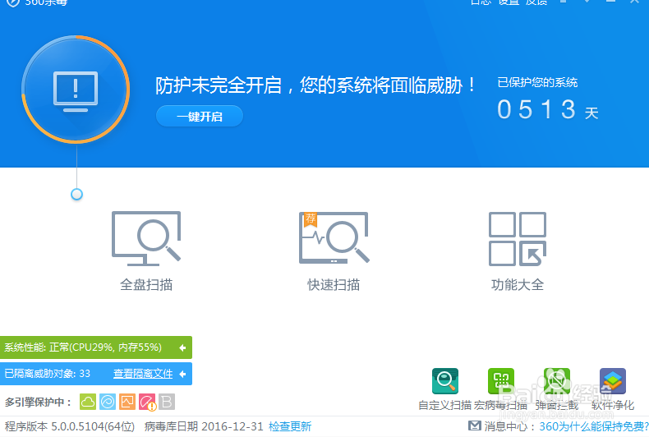Start a quick scan (快速扫描)
The width and height of the screenshot is (649, 437).
click(334, 251)
